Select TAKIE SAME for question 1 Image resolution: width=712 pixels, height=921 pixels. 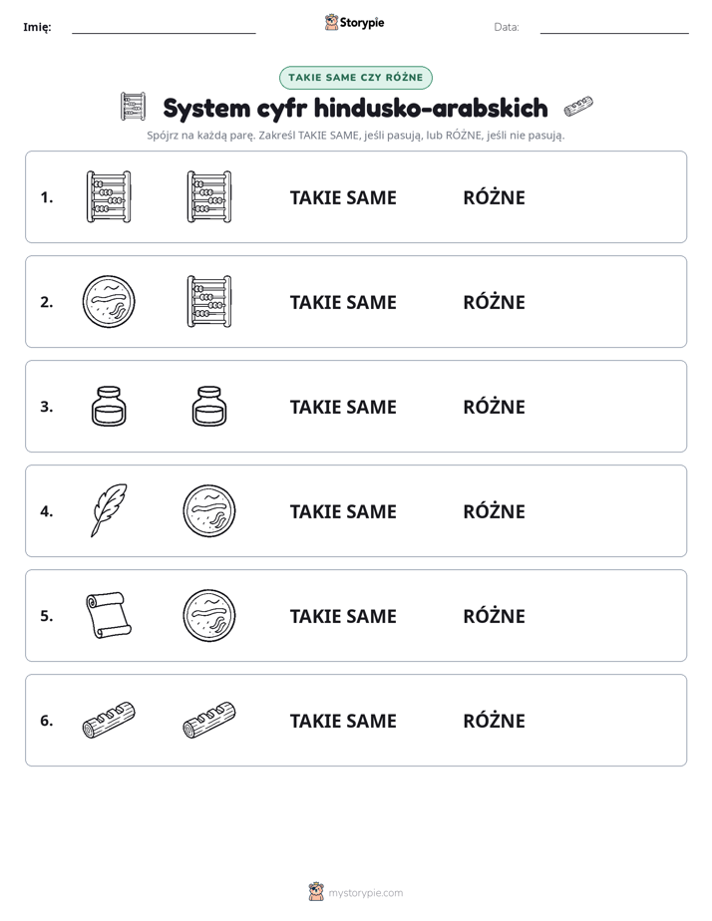point(343,198)
